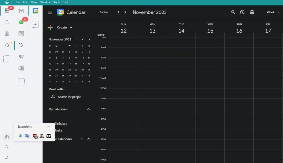283x163 pixels.
Task: Search calendar using magnifier in header
Action: pos(233,12)
